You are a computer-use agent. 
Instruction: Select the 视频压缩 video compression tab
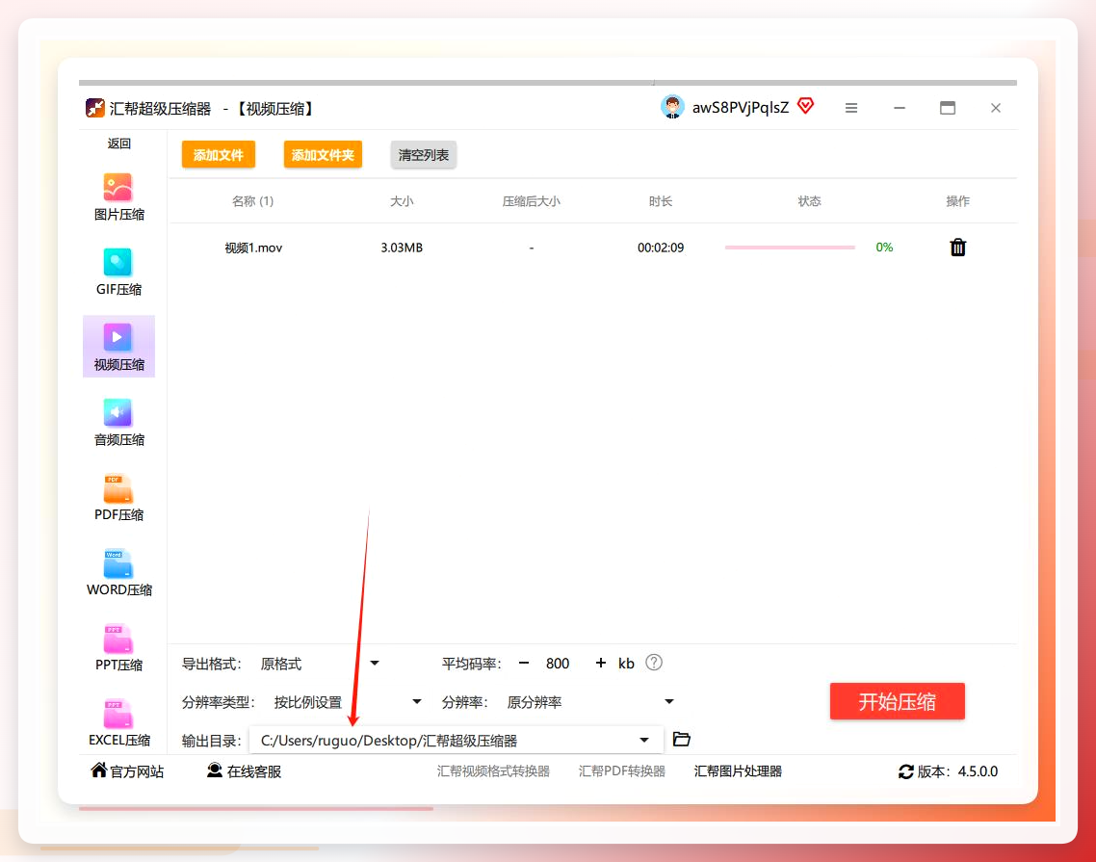[x=118, y=347]
